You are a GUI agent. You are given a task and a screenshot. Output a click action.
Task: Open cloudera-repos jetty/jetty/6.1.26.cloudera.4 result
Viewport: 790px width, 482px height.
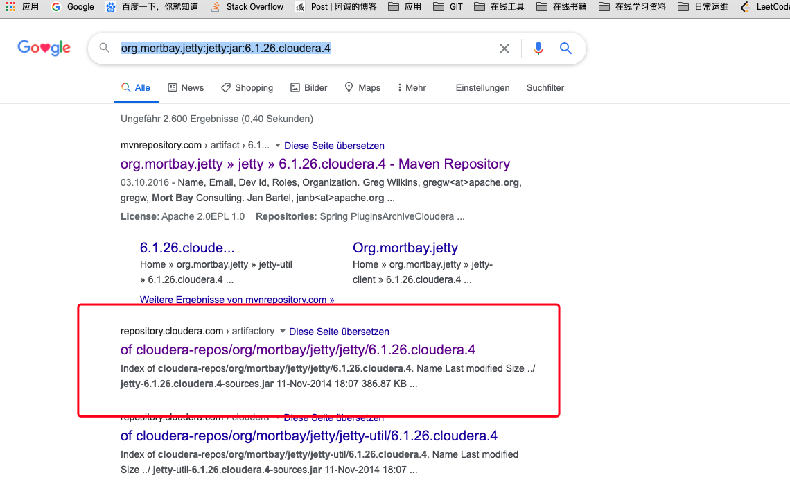pos(298,350)
